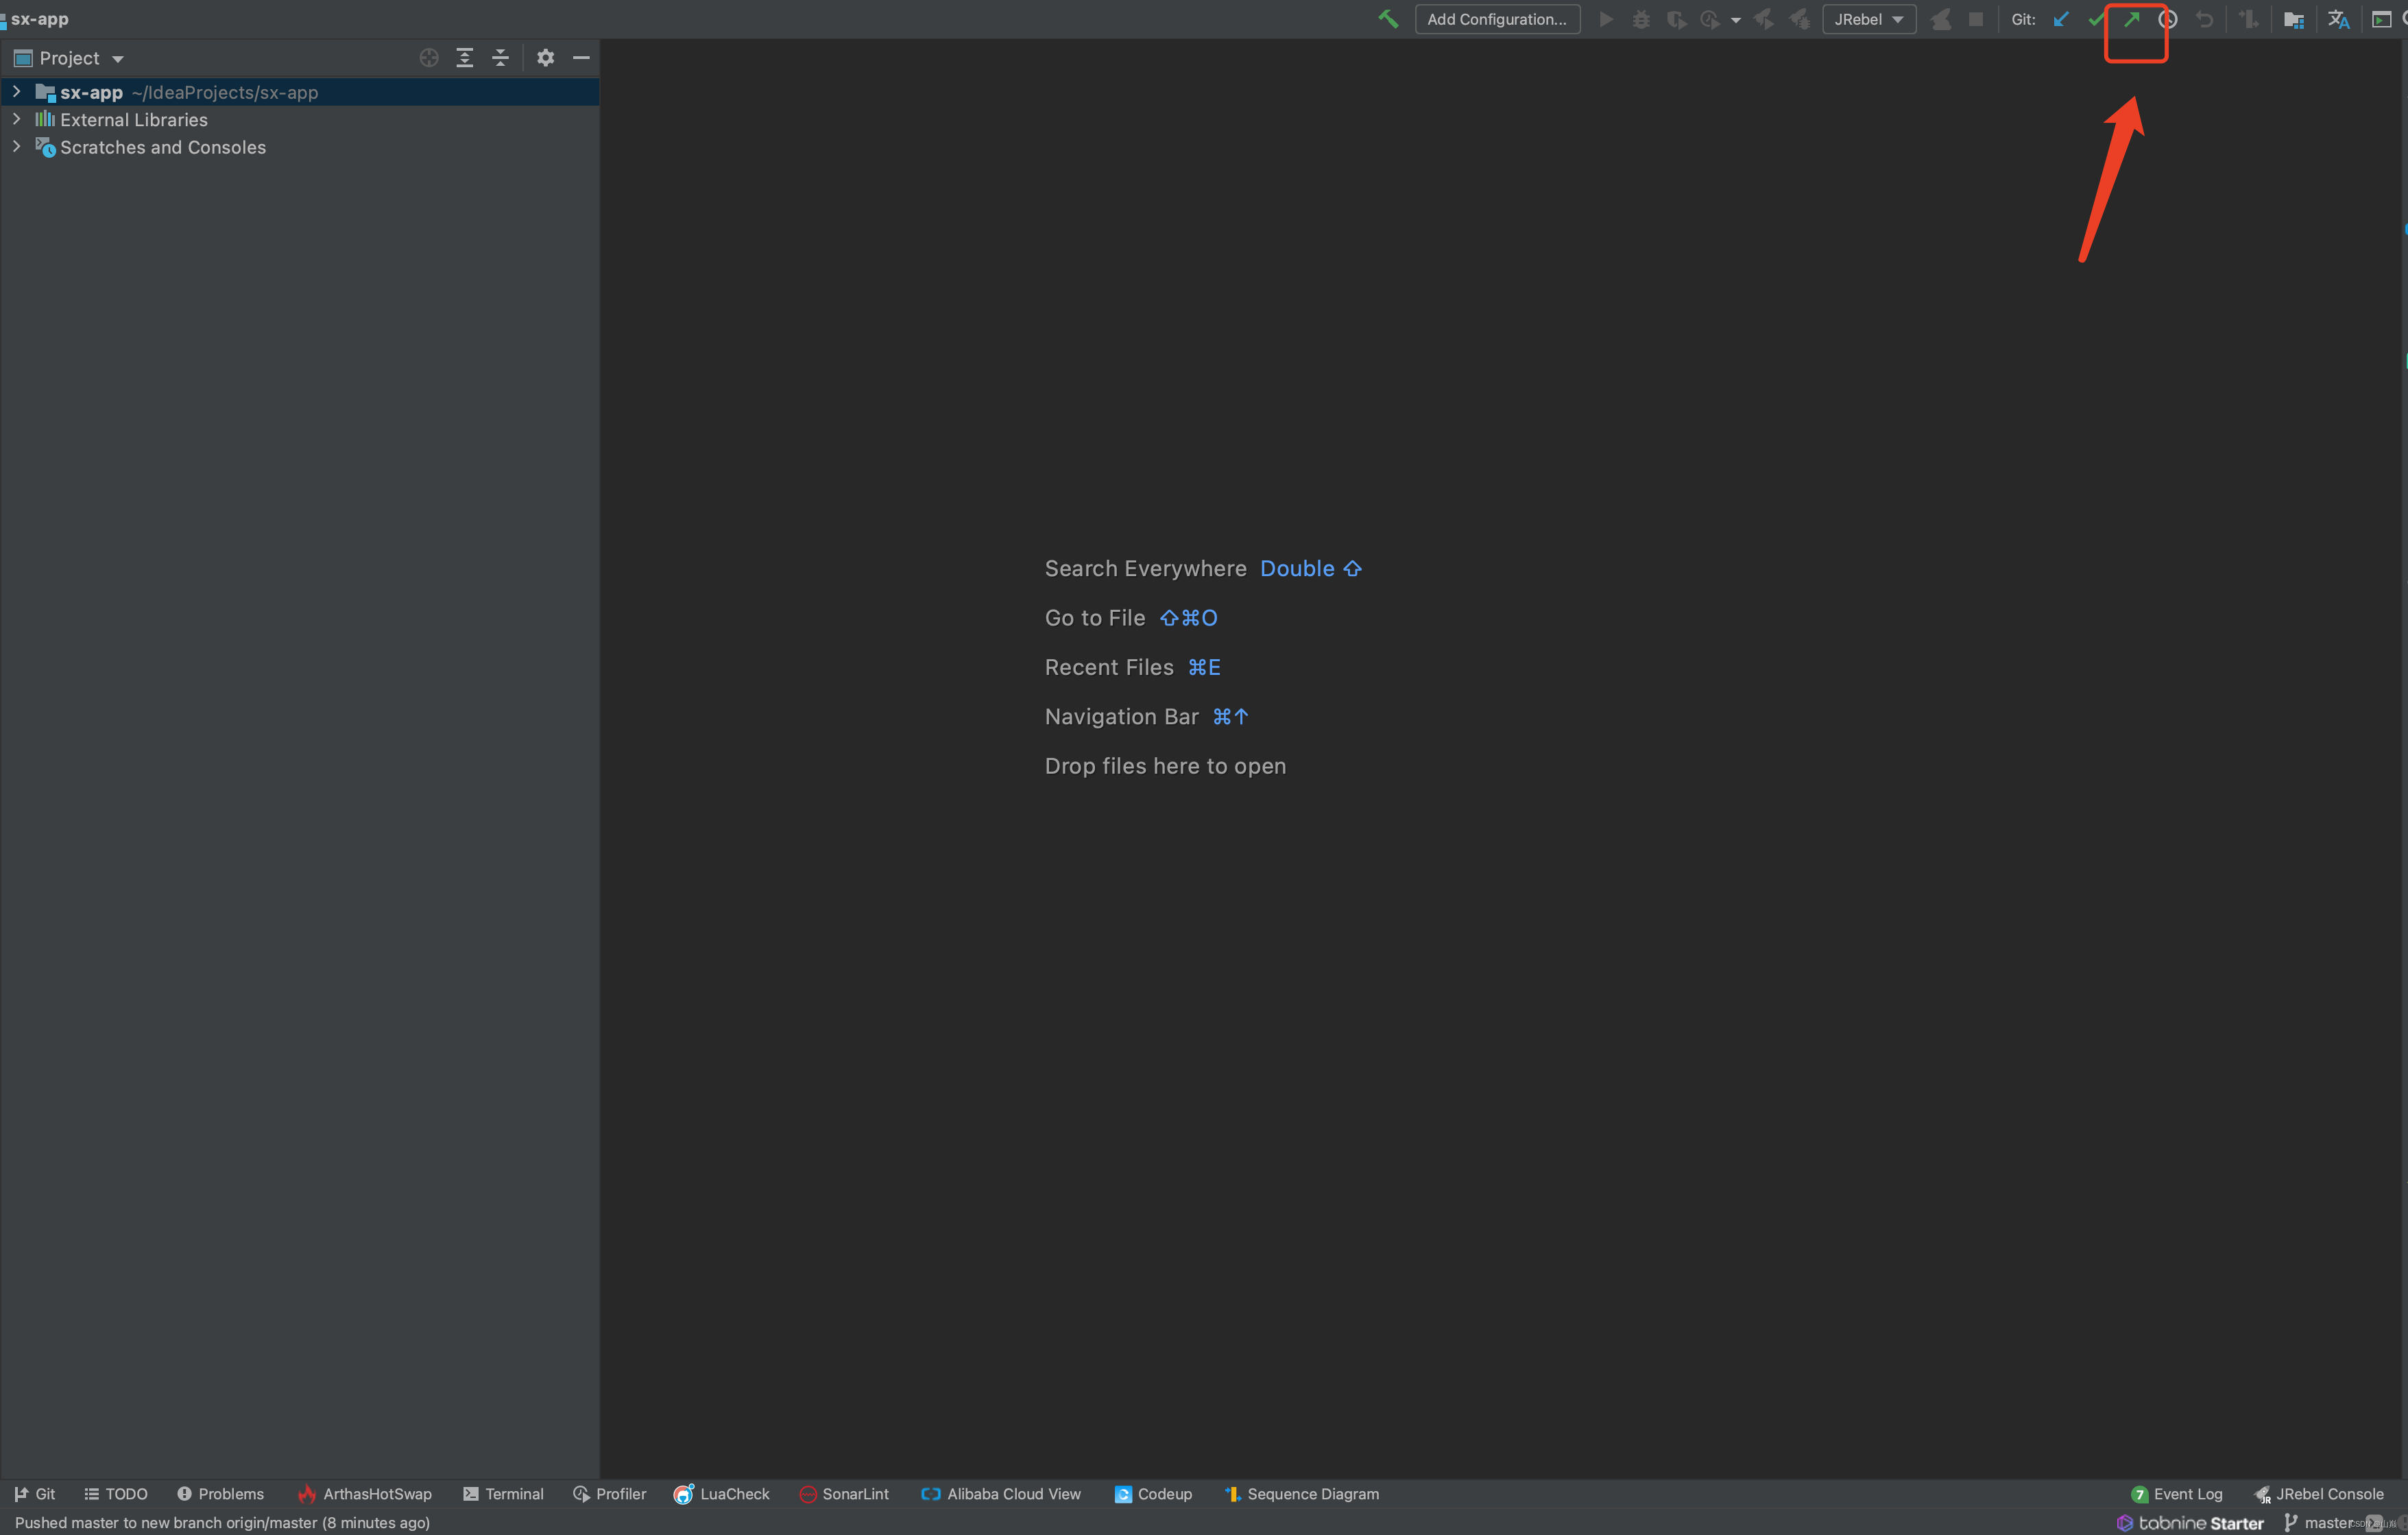Open the JRebel run configuration dropdown

point(1868,19)
